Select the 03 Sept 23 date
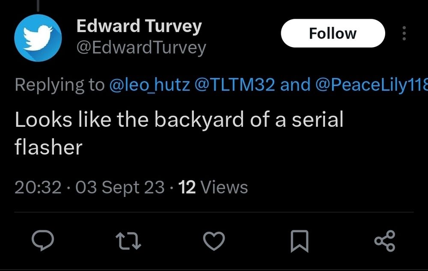Viewport: 428px width, 271px height. click(120, 187)
